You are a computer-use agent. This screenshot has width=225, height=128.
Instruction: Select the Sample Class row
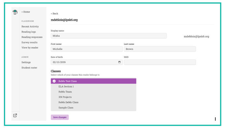(93, 107)
